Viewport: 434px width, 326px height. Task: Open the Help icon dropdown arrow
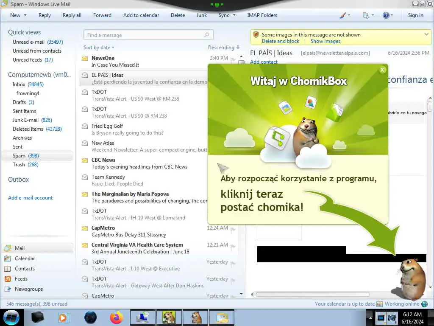[x=392, y=15]
